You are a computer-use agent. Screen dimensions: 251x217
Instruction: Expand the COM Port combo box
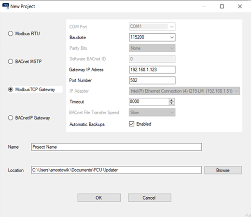pyautogui.click(x=152, y=27)
